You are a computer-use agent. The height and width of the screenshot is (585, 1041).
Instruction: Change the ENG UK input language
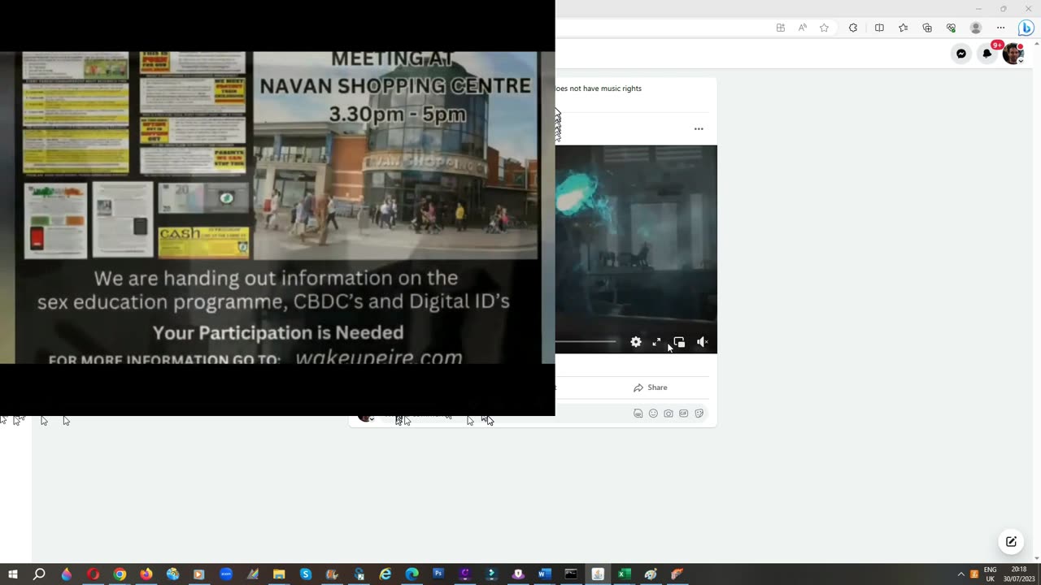click(x=990, y=574)
